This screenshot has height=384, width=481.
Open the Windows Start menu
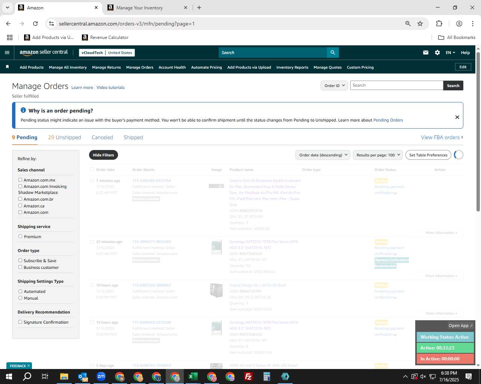(x=9, y=376)
